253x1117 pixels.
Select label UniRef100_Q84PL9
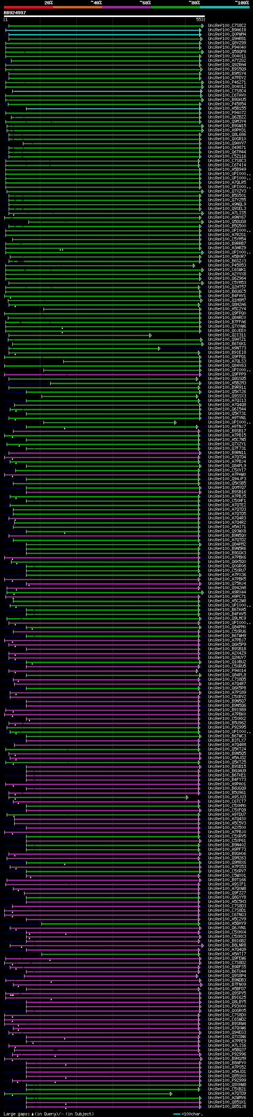tap(227, 466)
